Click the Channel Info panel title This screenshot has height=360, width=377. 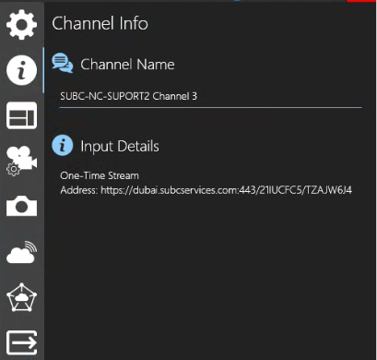pyautogui.click(x=100, y=24)
